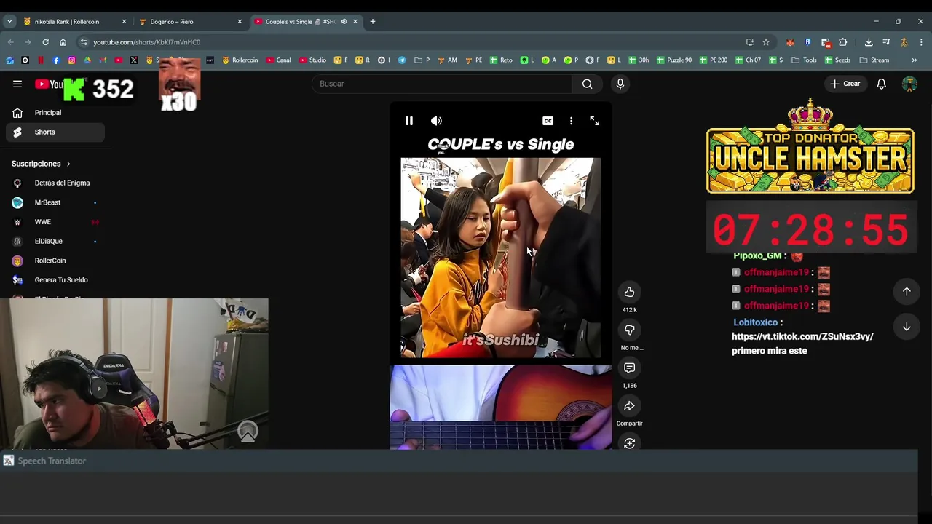Open the Seeds bookmark
The image size is (932, 524).
coord(837,60)
